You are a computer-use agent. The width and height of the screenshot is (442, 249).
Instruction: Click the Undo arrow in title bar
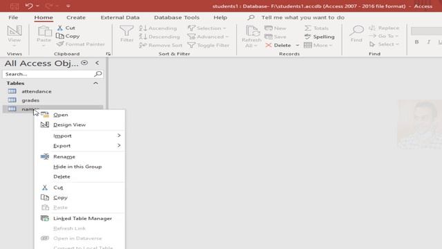coord(29,6)
